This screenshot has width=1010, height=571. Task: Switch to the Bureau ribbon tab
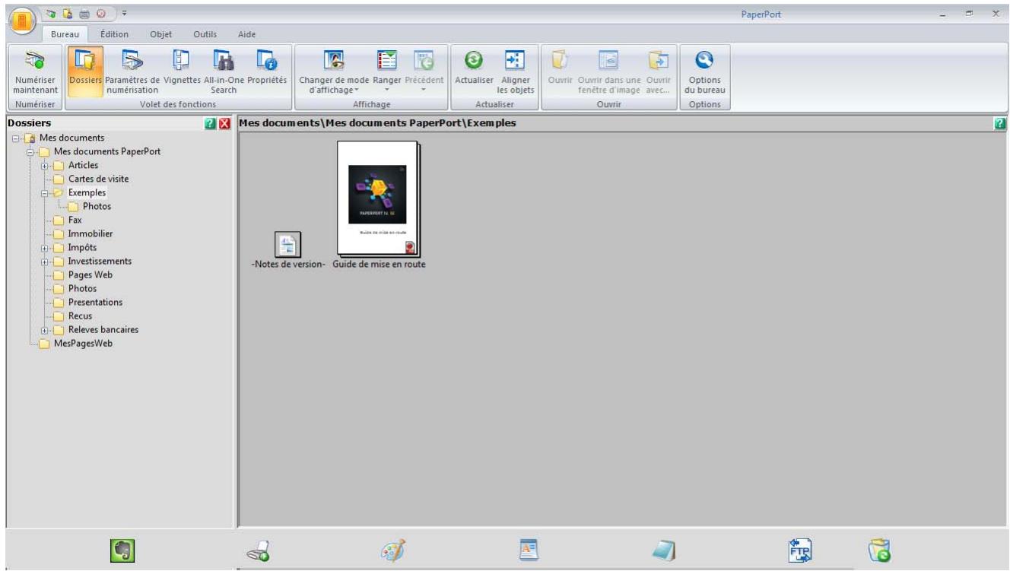tap(65, 34)
